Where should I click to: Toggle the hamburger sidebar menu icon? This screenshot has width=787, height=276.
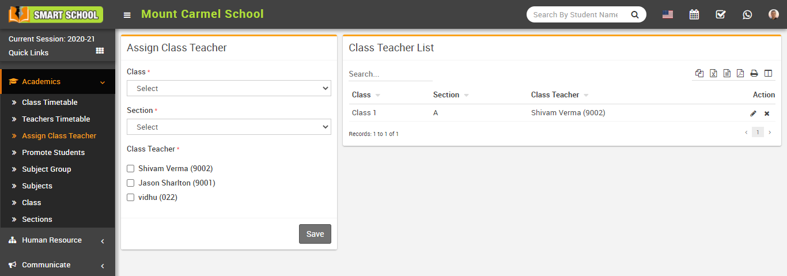(x=127, y=15)
